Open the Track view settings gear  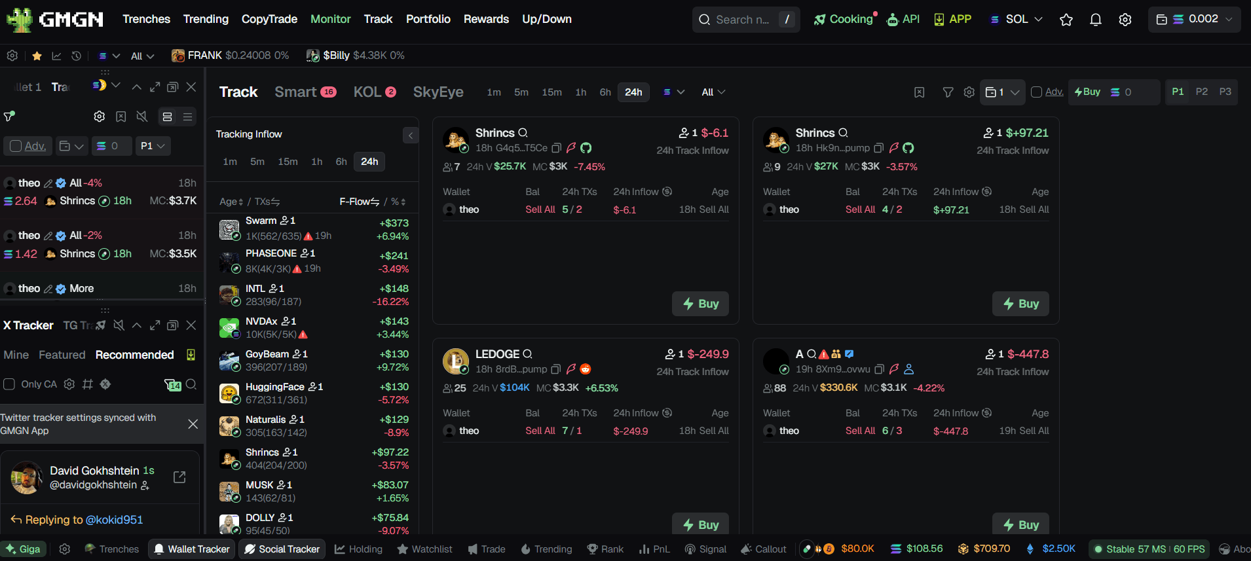[x=969, y=92]
